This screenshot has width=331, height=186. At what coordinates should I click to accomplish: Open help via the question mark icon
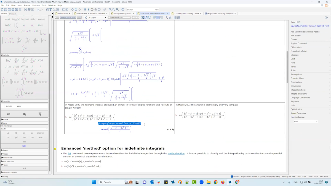tap(123, 10)
